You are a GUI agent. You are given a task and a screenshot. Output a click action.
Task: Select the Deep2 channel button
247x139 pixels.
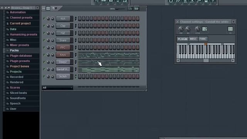click(63, 62)
